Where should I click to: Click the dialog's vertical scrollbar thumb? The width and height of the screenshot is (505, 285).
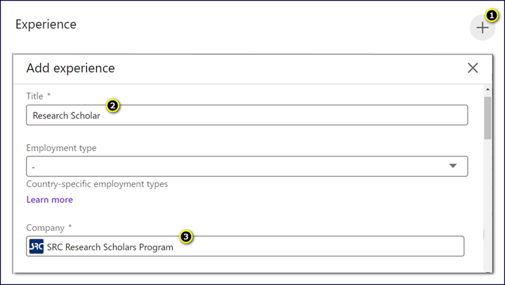[488, 118]
